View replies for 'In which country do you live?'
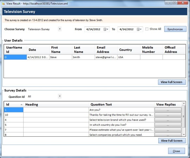Image resolution: width=190 pixels, height=158 pixels. pyautogui.click(x=168, y=125)
